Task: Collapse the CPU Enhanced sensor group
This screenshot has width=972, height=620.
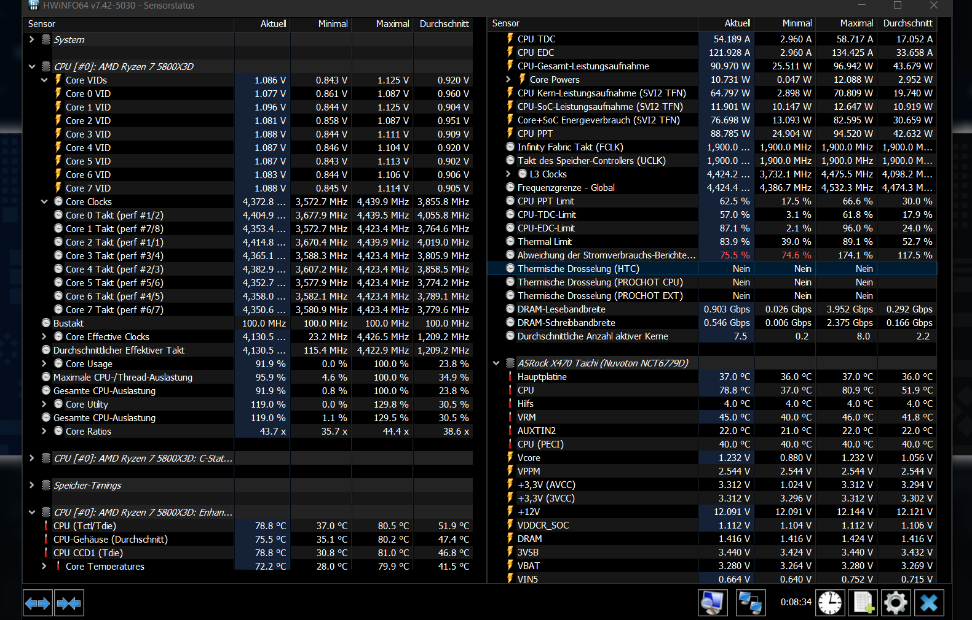Action: [x=32, y=512]
